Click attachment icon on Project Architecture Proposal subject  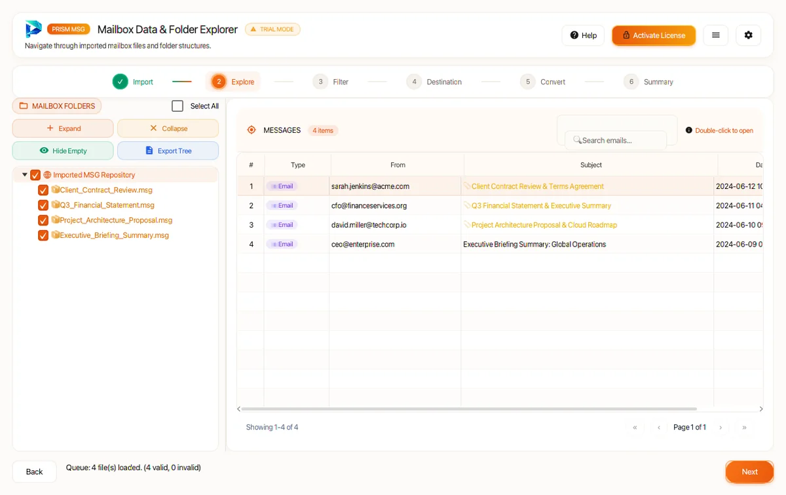467,225
